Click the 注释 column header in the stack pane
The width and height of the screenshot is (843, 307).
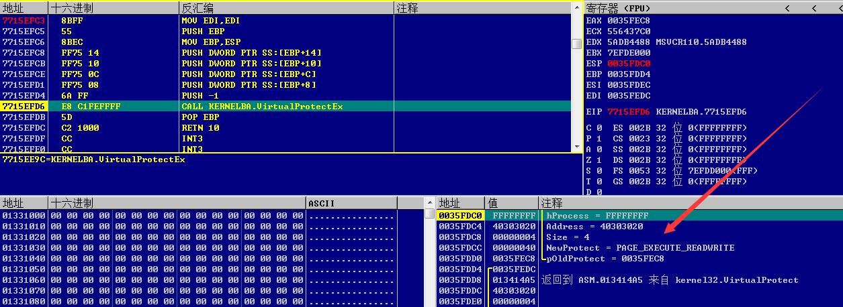[691, 203]
